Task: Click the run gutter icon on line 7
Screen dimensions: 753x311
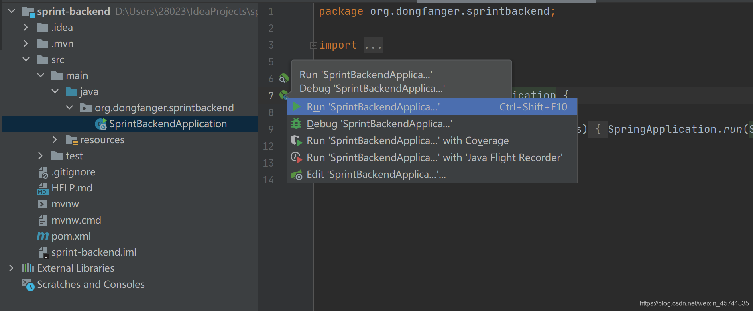Action: click(x=284, y=95)
